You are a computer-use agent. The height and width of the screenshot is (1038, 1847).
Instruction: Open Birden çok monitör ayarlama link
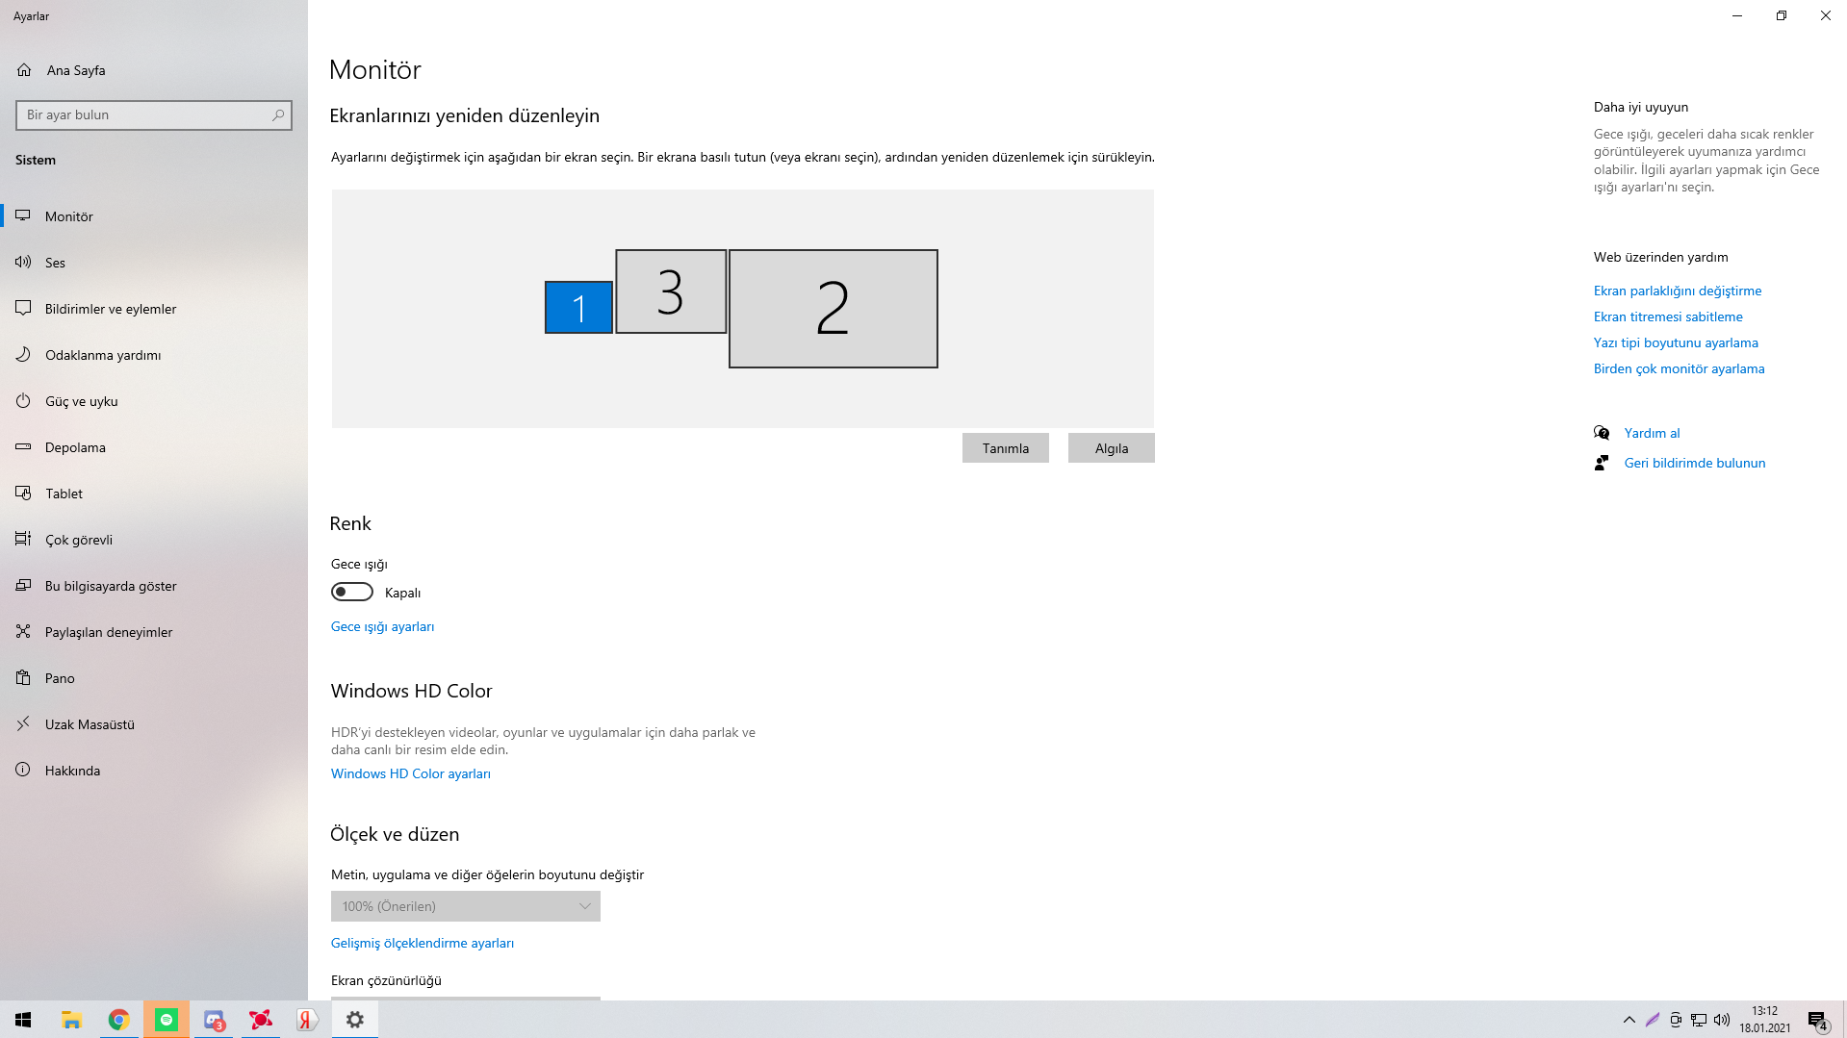1680,368
